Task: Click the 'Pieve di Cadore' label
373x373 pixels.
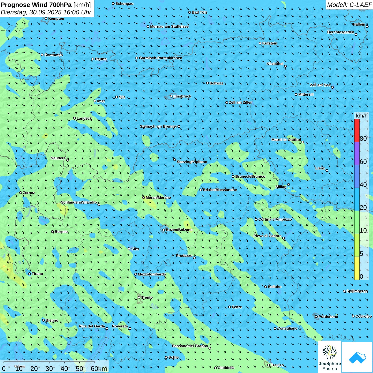Action: point(267,236)
